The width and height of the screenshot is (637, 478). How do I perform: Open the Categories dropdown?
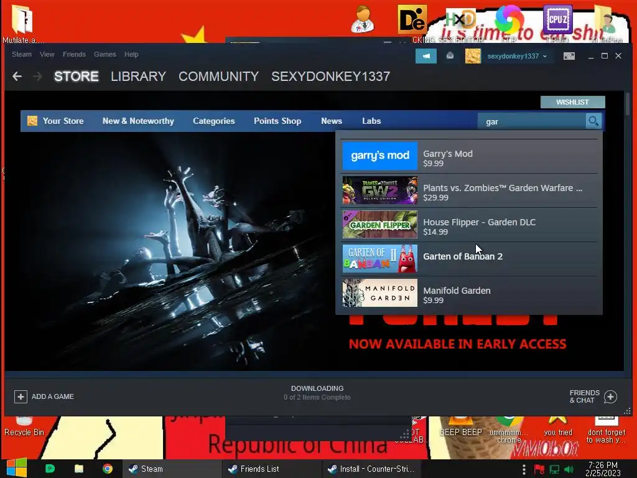pos(214,121)
